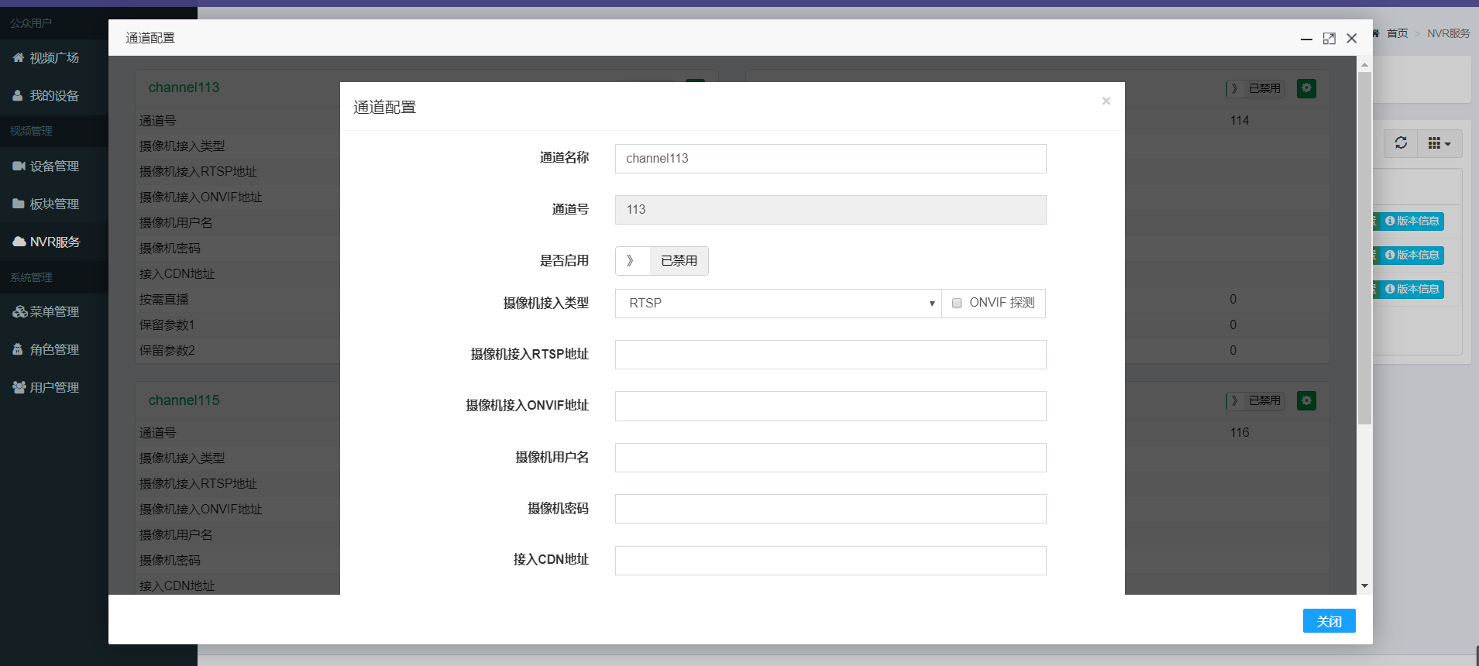Maximize the outer 通道配置 window

coord(1329,39)
